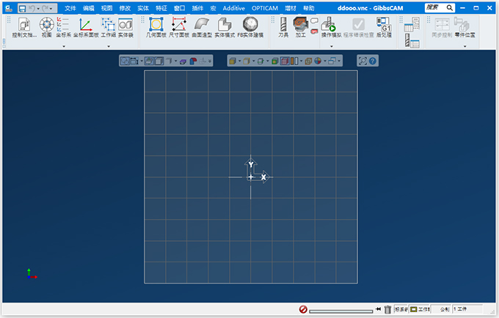Open the dropdown next to cascading windows icon
The image size is (499, 318).
click(339, 61)
